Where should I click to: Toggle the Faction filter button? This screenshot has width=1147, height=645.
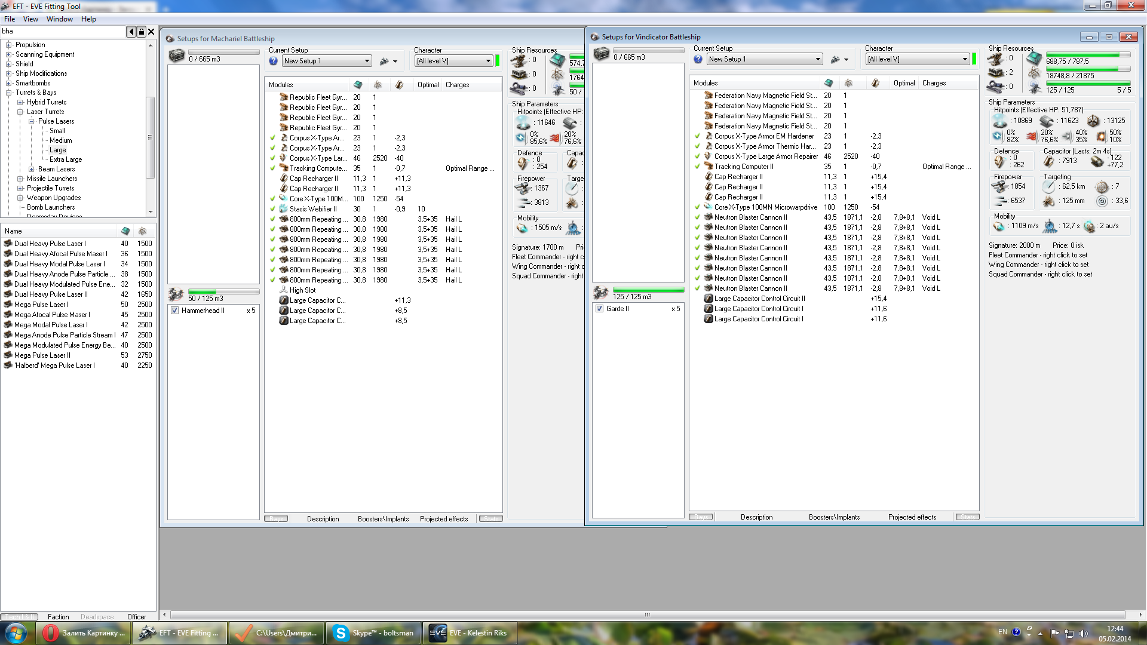59,617
